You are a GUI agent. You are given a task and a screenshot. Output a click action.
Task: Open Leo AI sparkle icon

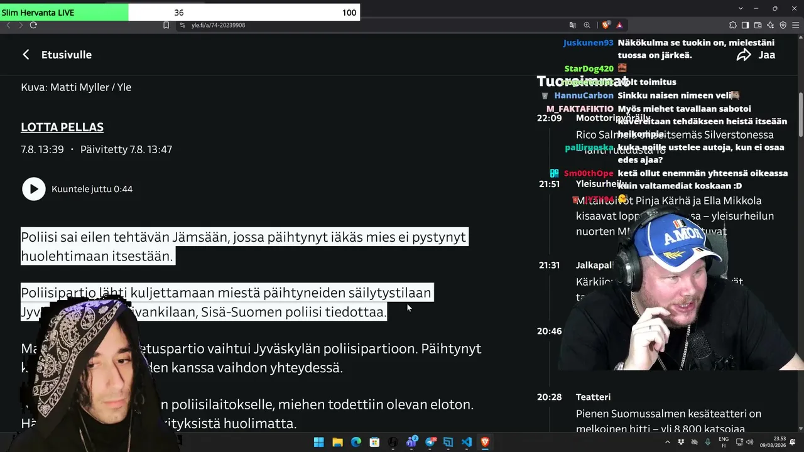(x=771, y=25)
